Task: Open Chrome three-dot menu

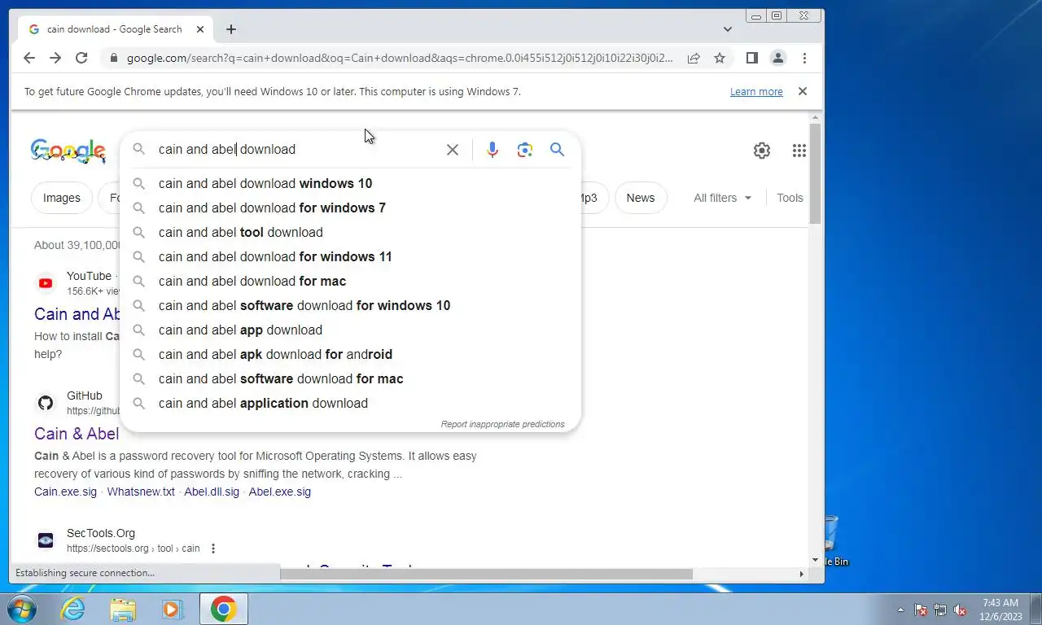Action: (804, 58)
